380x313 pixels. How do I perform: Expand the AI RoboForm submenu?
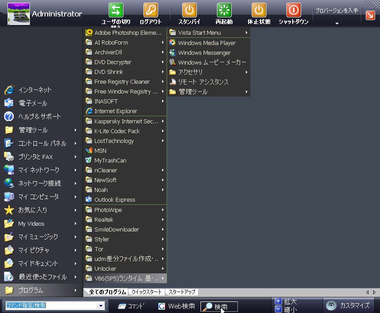tap(125, 42)
